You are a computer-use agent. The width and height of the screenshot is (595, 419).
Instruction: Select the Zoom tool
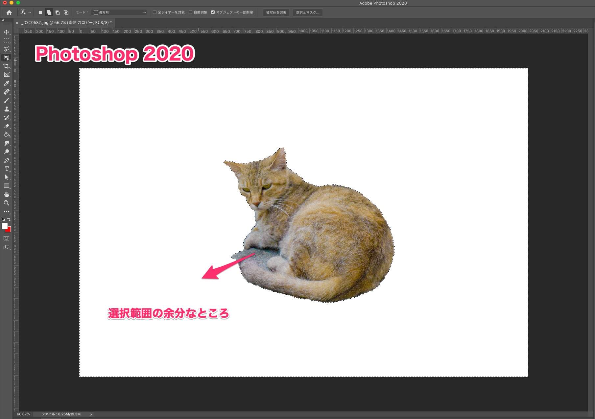[x=7, y=203]
